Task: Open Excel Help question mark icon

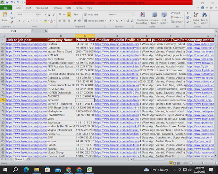Action: click(x=202, y=8)
